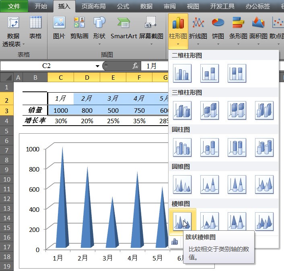
Task: Choose the plain 3D column chart
Action: click(x=264, y=110)
